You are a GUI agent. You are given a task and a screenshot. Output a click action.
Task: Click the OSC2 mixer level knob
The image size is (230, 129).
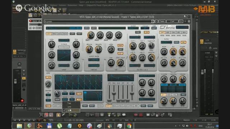100,35
